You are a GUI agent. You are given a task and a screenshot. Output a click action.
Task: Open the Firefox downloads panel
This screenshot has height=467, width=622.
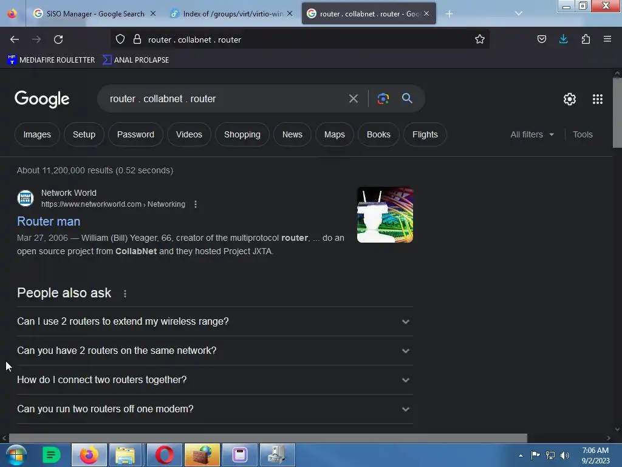click(563, 39)
